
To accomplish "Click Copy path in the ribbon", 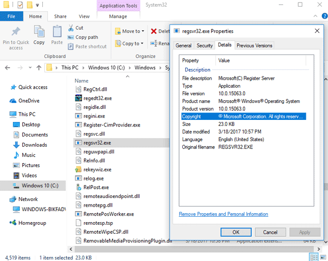I will [86, 37].
